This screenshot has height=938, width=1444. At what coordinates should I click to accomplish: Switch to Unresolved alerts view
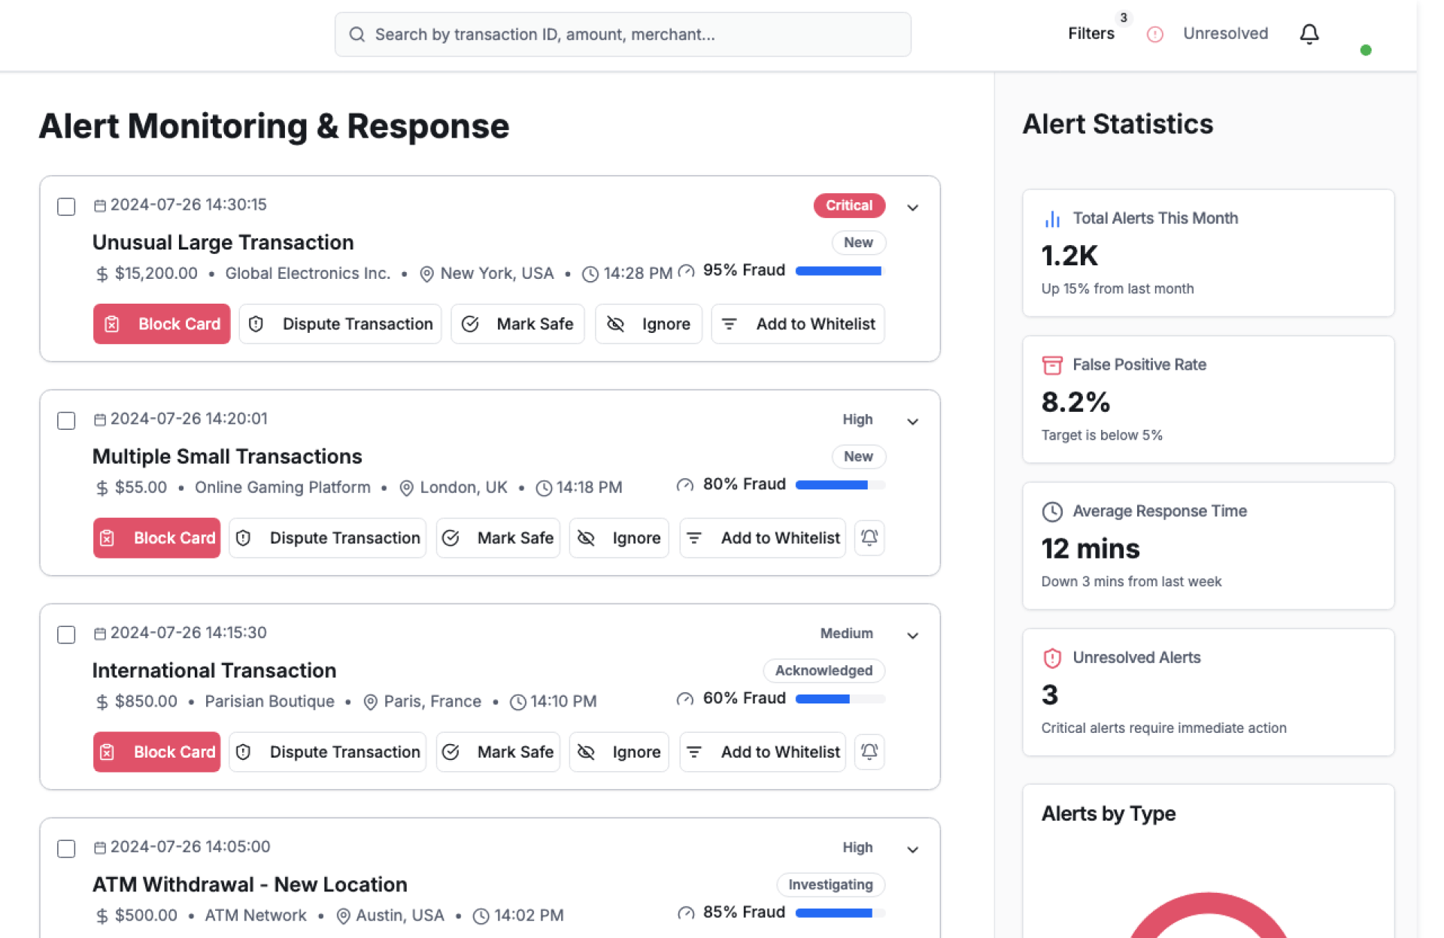coord(1224,34)
